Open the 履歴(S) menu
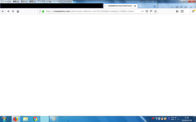The height and width of the screenshot is (122, 196). 32,2
